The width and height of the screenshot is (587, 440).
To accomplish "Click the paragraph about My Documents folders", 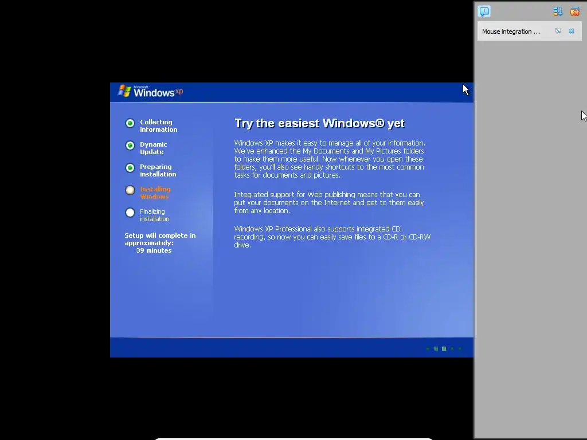I will (330, 159).
